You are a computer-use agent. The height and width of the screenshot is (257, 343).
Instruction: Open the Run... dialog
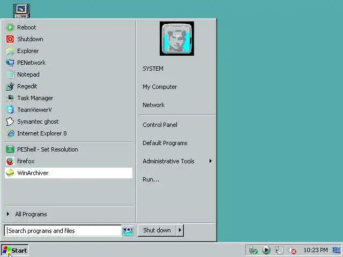coord(151,179)
